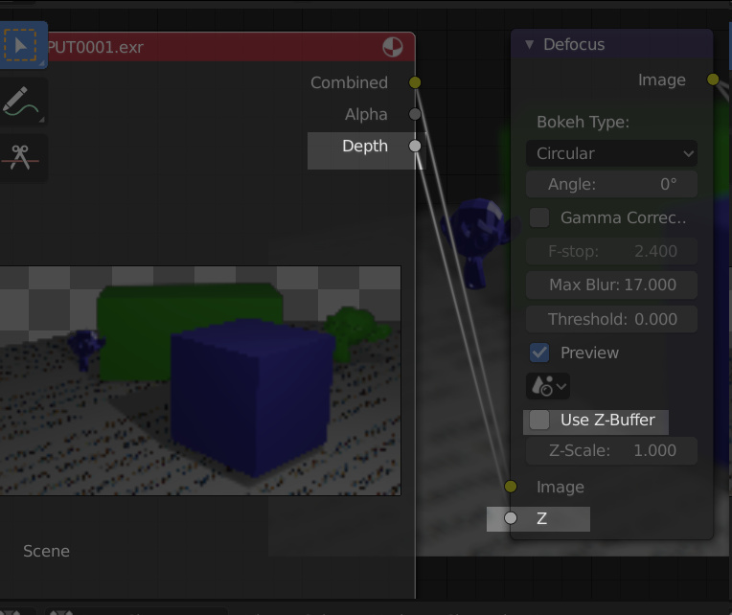Viewport: 732px width, 615px height.
Task: Toggle the image node preview sphere icon
Action: (x=393, y=47)
